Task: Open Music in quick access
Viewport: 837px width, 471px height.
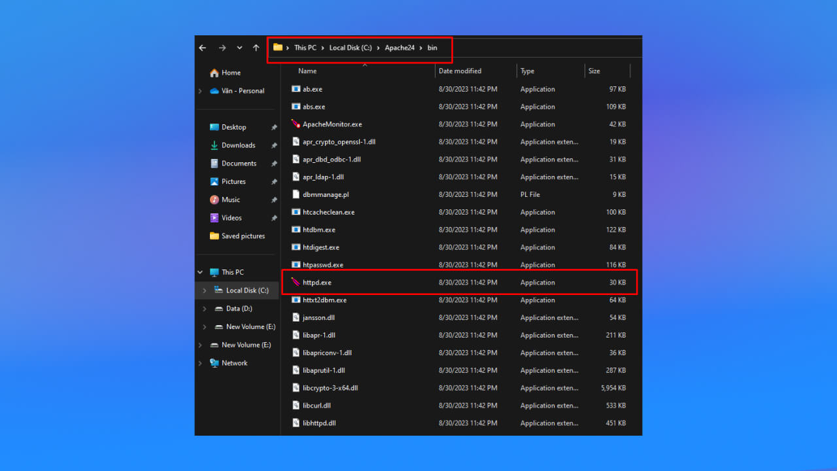Action: pyautogui.click(x=230, y=200)
